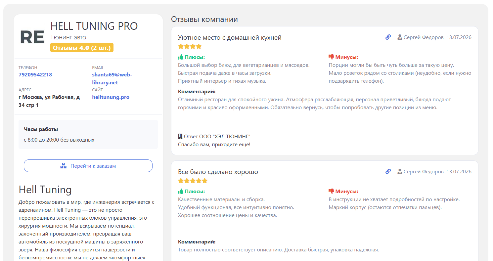Click user icon in second review header
The image size is (493, 261).
click(x=400, y=172)
